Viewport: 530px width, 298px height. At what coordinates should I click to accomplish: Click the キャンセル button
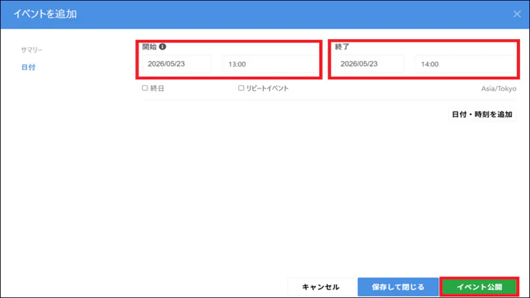pos(321,287)
